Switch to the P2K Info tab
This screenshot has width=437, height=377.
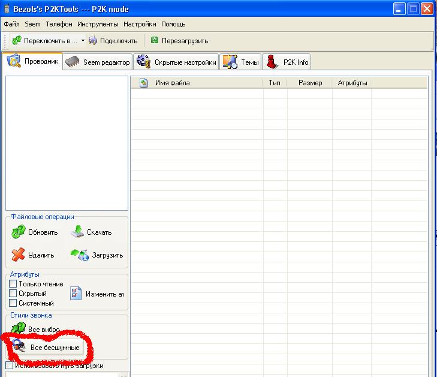coord(287,62)
